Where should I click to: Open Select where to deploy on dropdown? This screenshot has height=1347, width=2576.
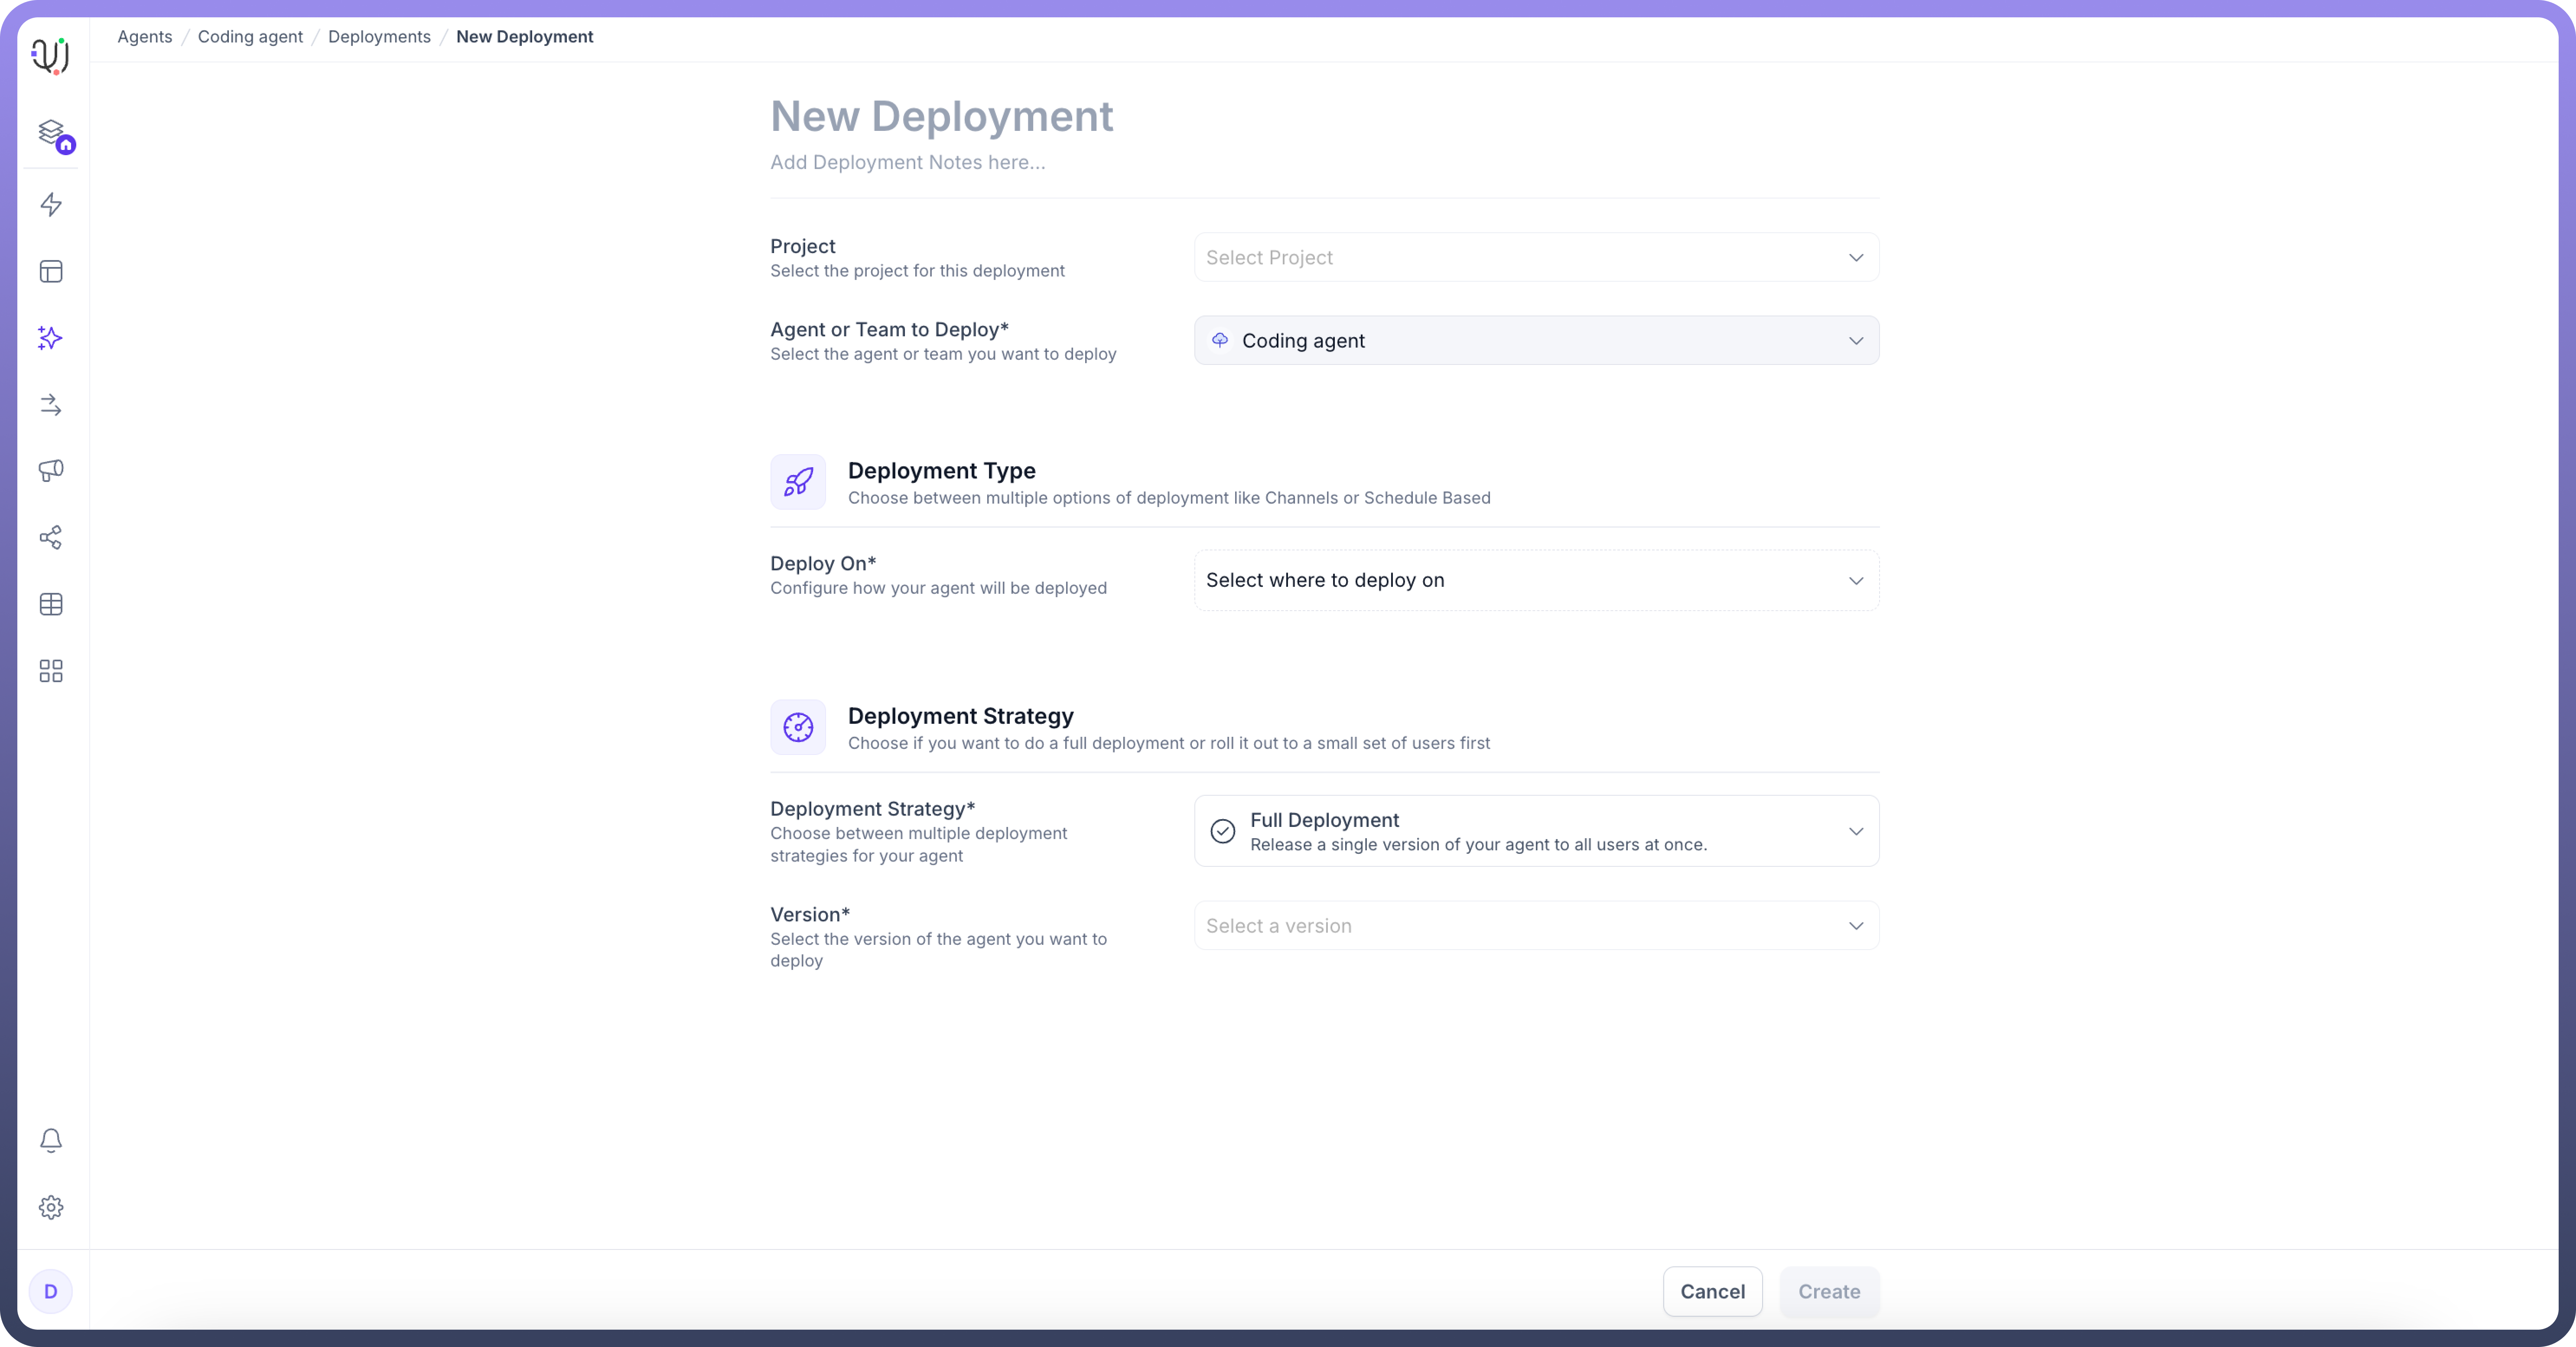pyautogui.click(x=1535, y=580)
